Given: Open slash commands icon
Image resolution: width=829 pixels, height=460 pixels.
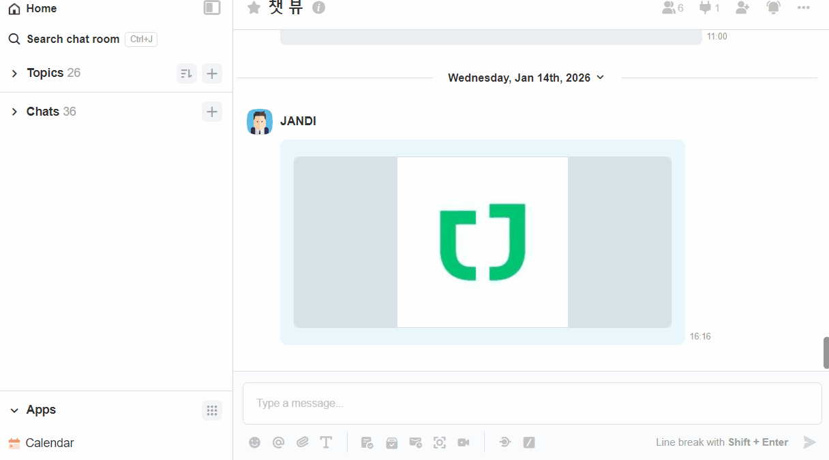Looking at the screenshot, I should (529, 442).
